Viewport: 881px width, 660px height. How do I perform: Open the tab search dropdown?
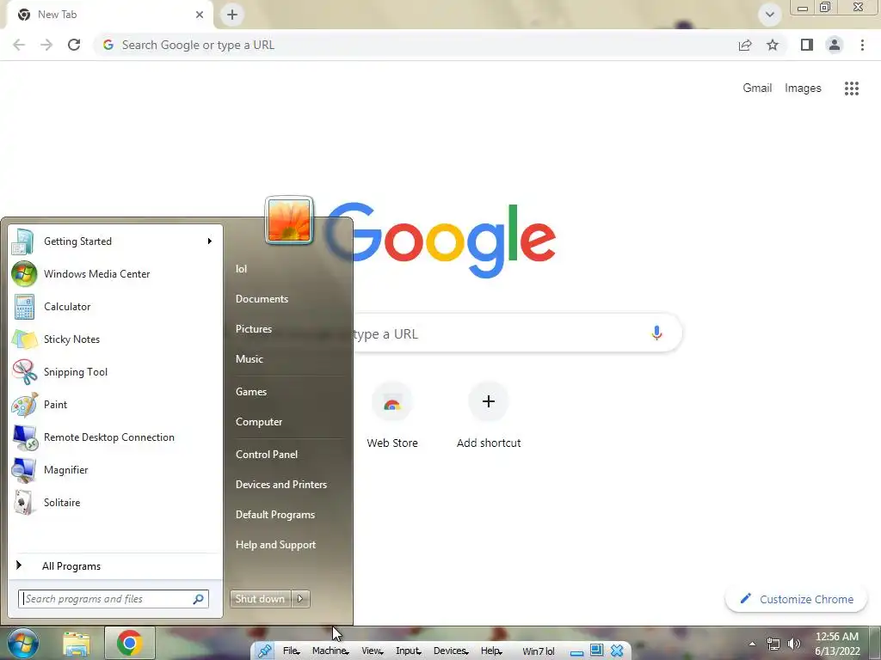pos(770,15)
